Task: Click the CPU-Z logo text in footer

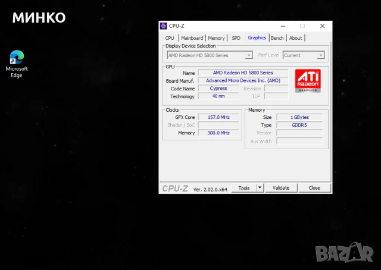Action: 175,189
